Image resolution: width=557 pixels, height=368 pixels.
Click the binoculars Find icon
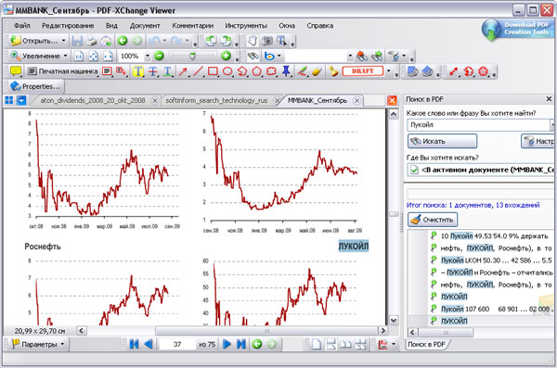point(253,56)
